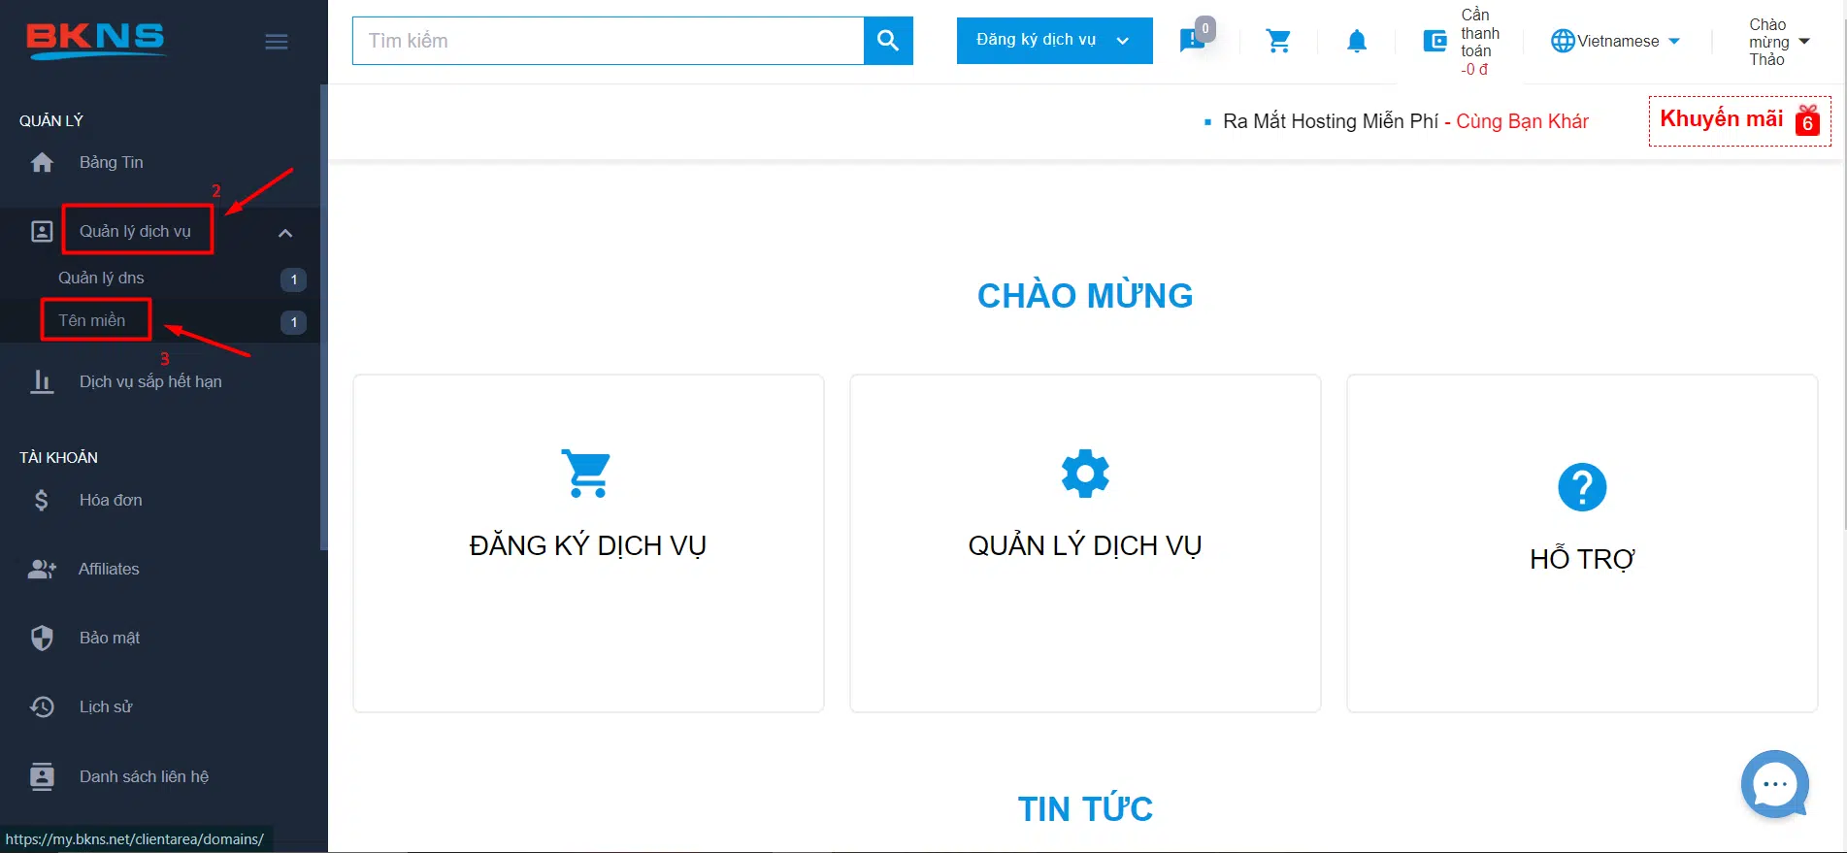Image resolution: width=1847 pixels, height=853 pixels.
Task: Click the QUẢN LÝ sidebar section label
Action: [51, 120]
